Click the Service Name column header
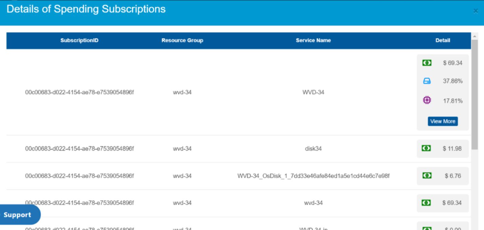The width and height of the screenshot is (484, 230). (313, 40)
